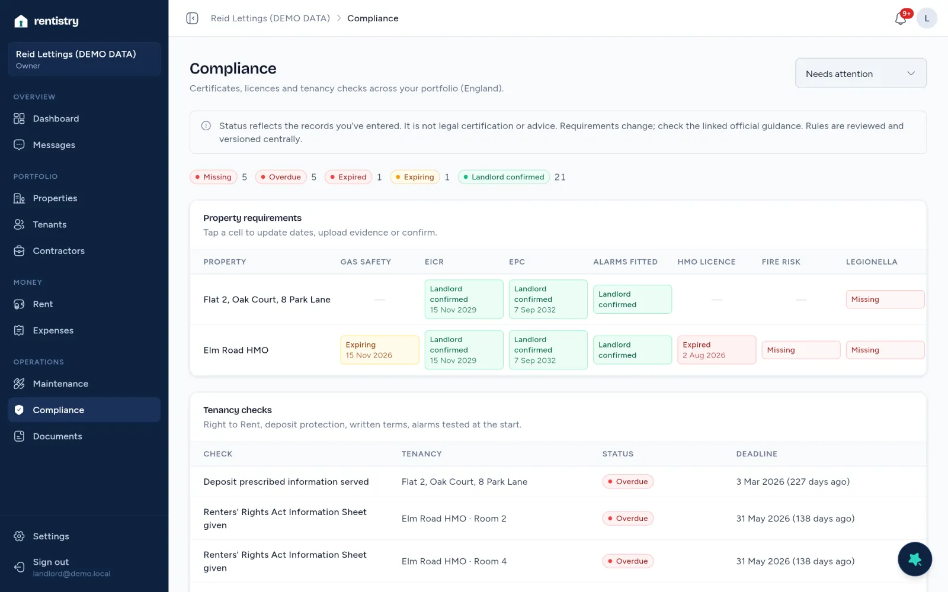This screenshot has width=948, height=592.
Task: Open the Flat 2 Legionella Missing cell
Action: click(x=885, y=300)
